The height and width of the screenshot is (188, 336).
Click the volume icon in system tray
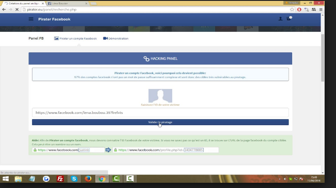point(285,179)
